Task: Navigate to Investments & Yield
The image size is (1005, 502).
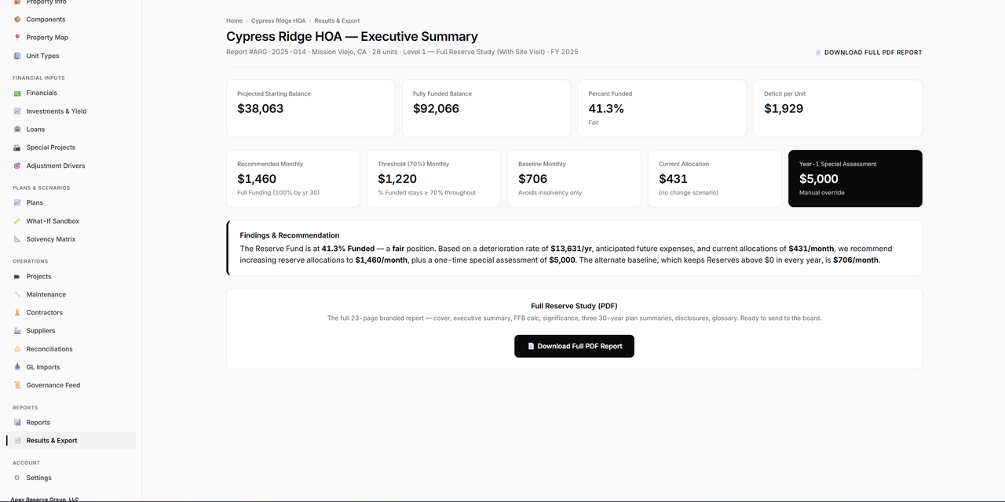Action: 71,111
